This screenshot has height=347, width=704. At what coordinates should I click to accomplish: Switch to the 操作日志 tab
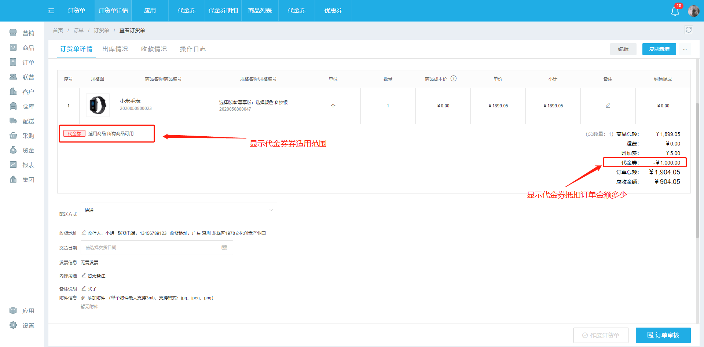pyautogui.click(x=192, y=49)
